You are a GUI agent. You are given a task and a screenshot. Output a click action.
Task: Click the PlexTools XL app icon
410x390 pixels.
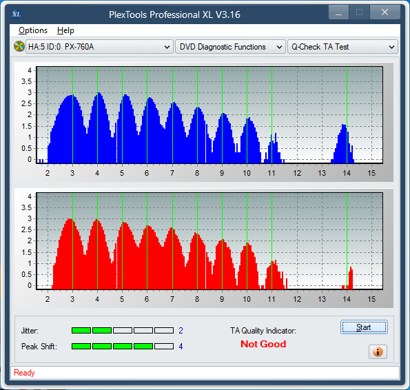[x=17, y=14]
